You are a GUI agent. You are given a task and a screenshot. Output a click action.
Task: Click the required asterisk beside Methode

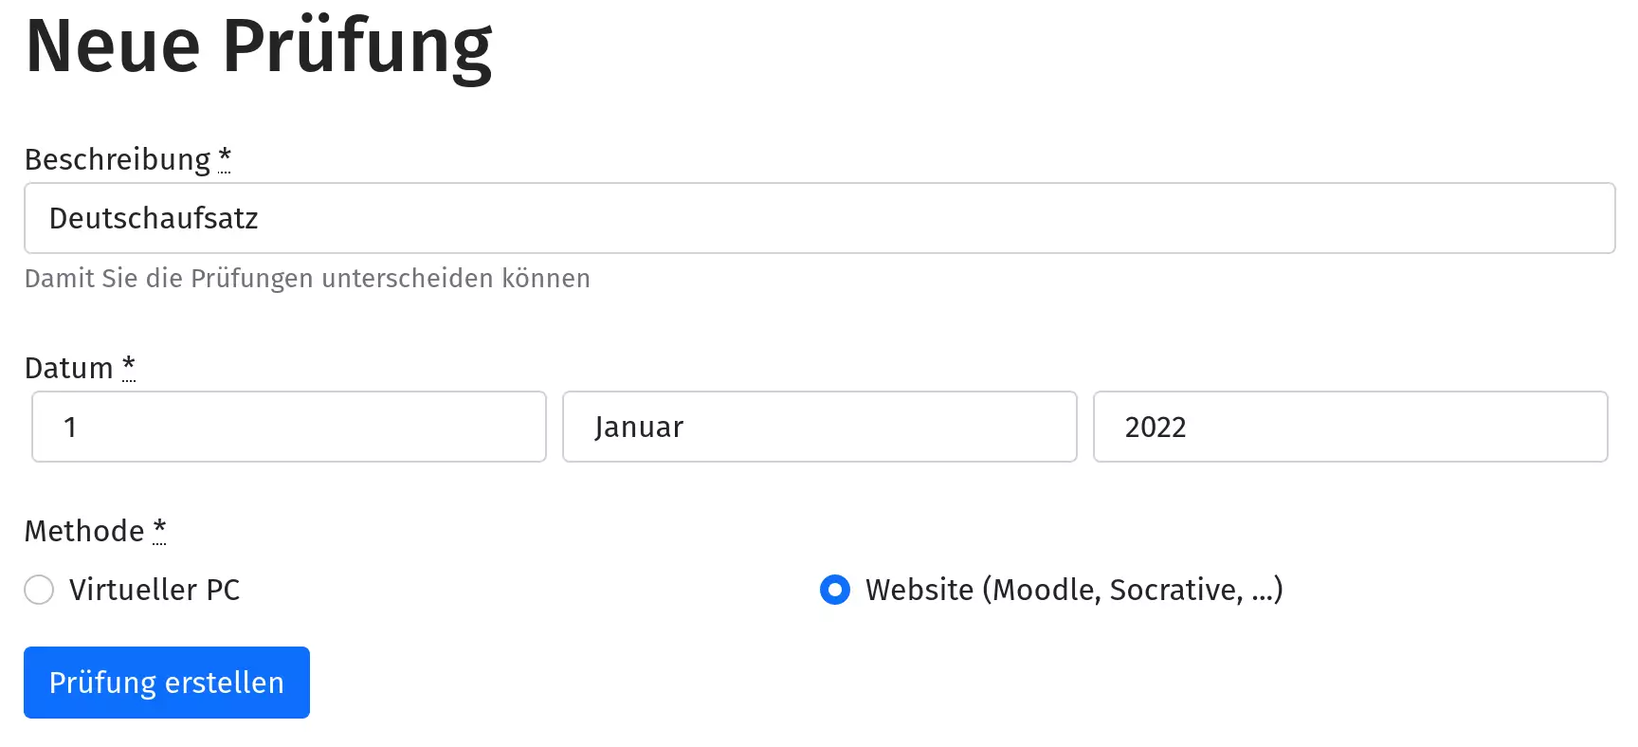point(159,527)
